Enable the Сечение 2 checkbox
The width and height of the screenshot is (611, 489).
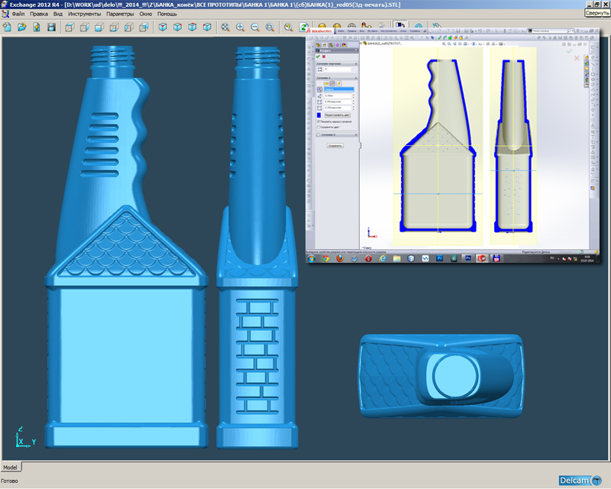pyautogui.click(x=318, y=135)
